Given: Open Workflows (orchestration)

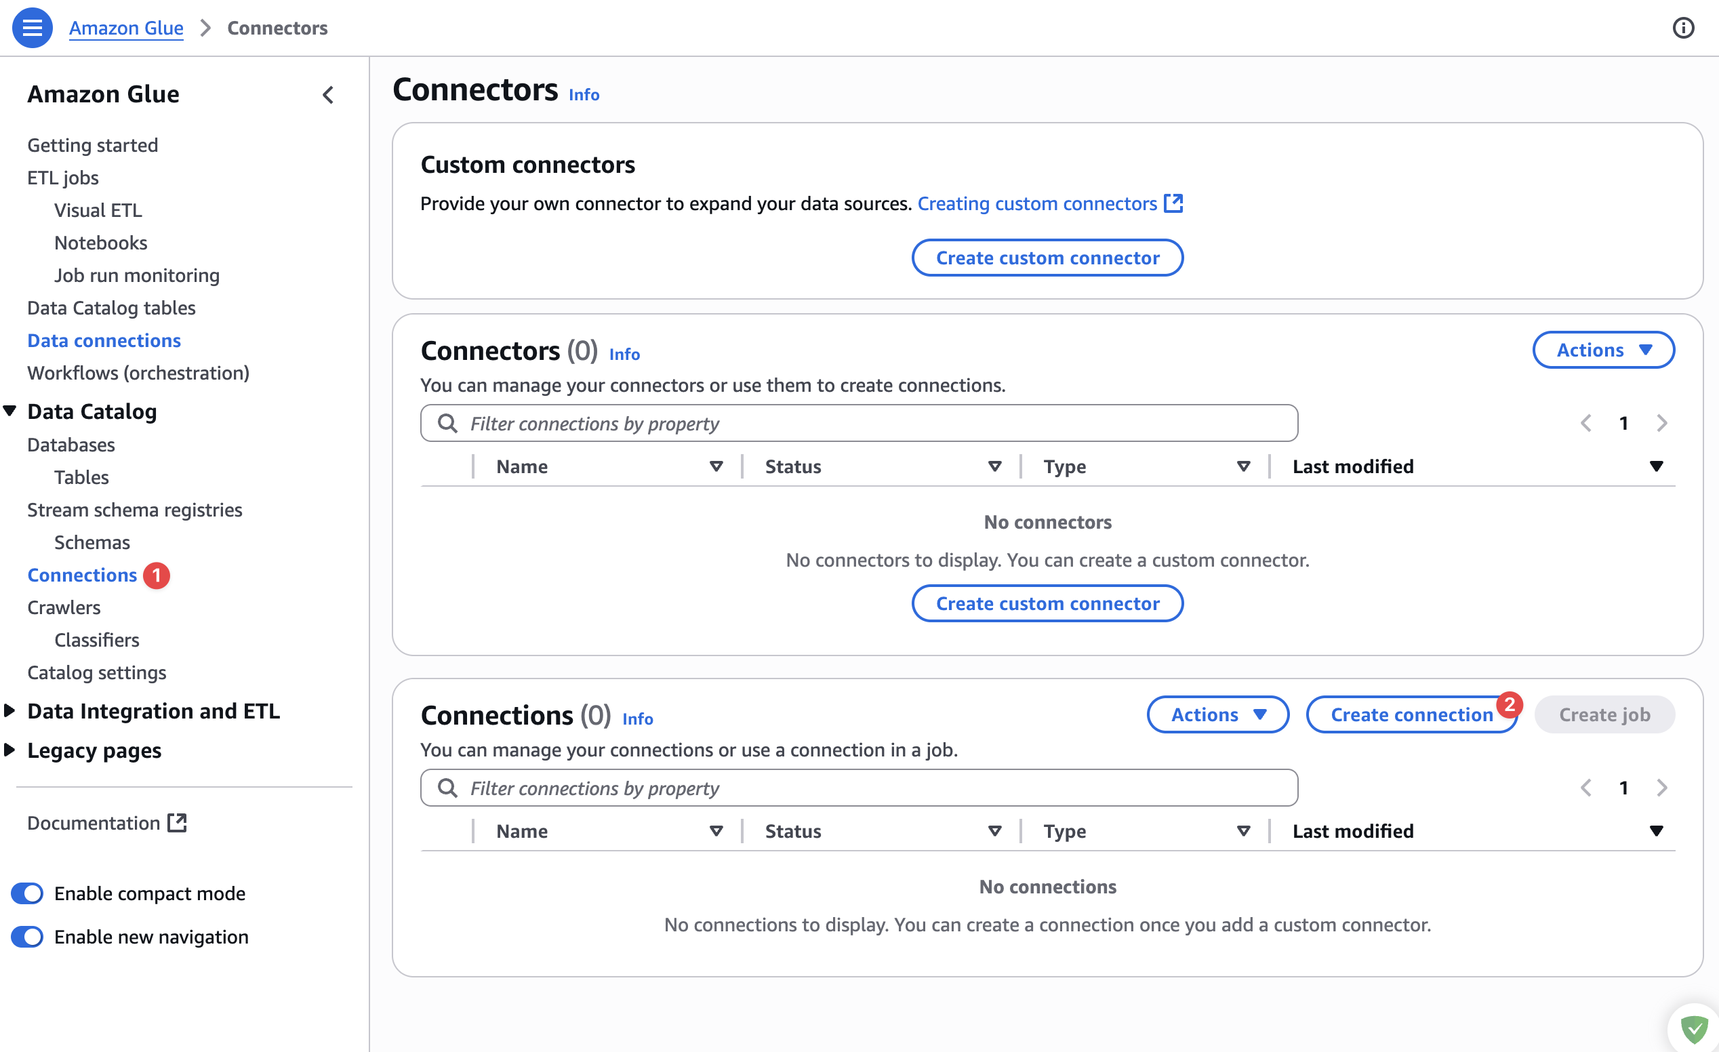Looking at the screenshot, I should tap(138, 373).
